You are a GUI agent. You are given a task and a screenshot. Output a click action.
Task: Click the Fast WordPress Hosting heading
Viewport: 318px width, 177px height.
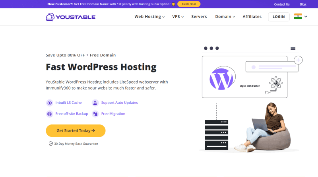point(101,67)
